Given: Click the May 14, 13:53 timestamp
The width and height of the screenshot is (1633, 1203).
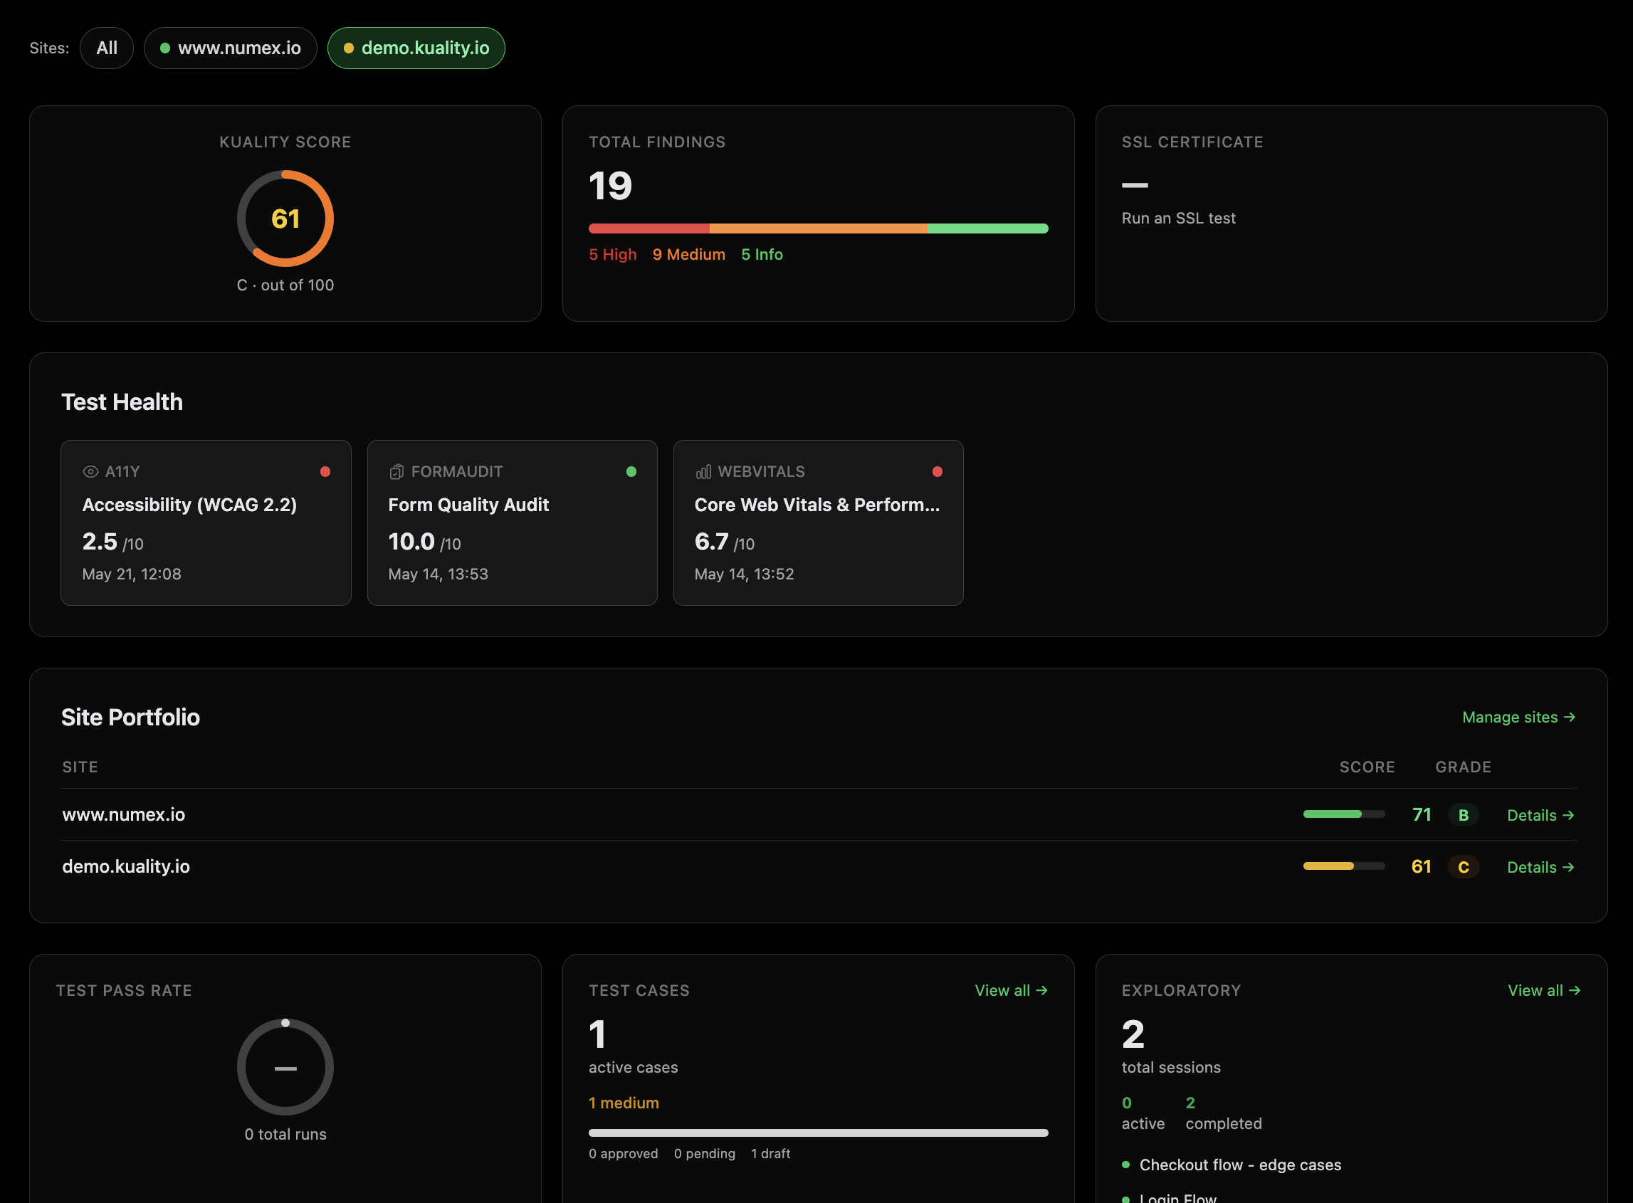Looking at the screenshot, I should (x=439, y=574).
